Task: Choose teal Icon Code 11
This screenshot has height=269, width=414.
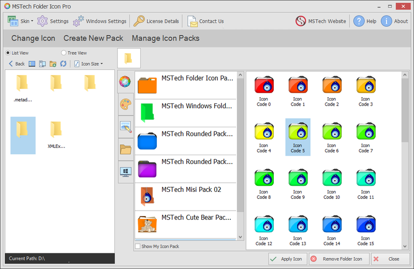Action: point(366,184)
